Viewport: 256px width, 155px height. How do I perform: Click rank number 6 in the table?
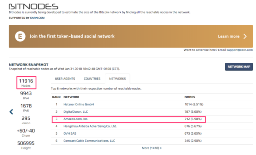pyautogui.click(x=56, y=141)
